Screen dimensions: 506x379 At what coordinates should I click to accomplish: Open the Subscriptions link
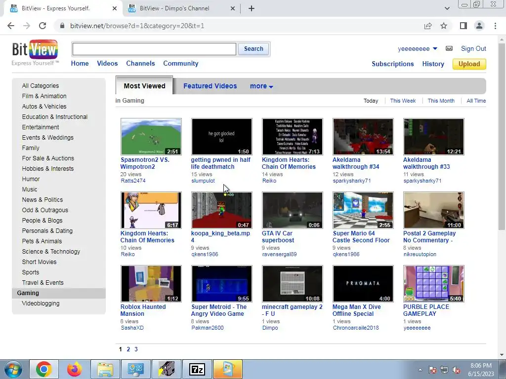(393, 64)
